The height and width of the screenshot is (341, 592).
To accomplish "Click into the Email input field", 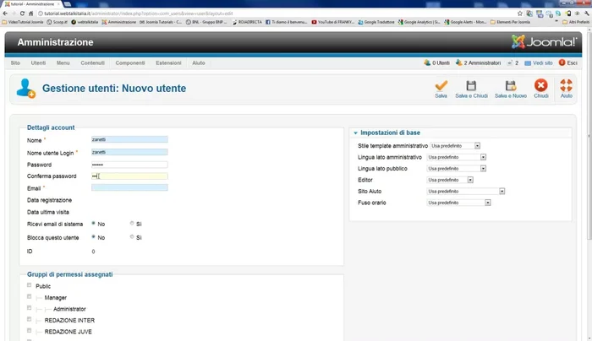I will tap(129, 187).
